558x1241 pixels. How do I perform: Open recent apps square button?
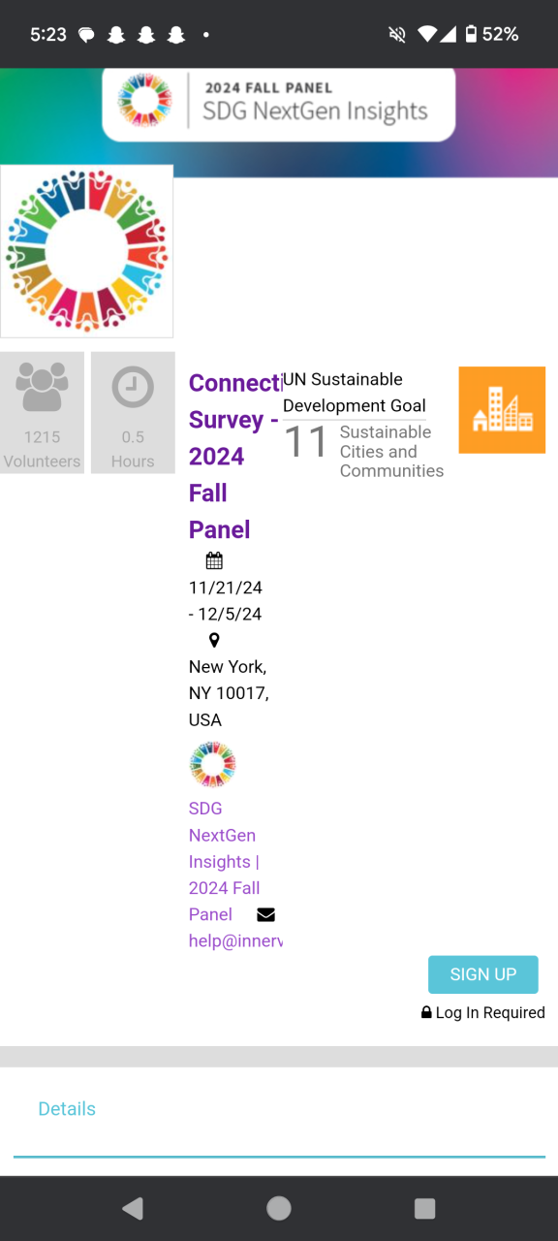424,1208
